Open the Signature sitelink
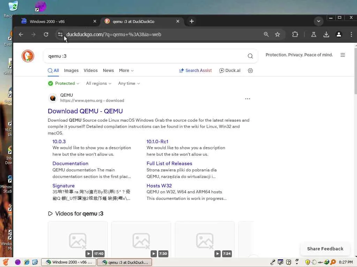 click(63, 186)
